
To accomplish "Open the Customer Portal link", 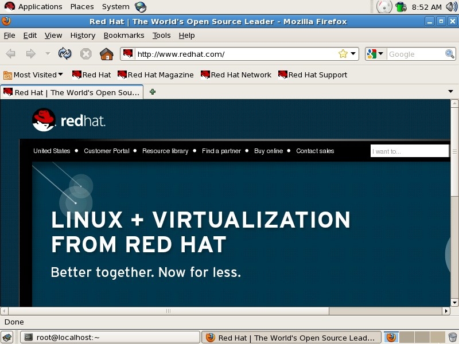I will (107, 151).
